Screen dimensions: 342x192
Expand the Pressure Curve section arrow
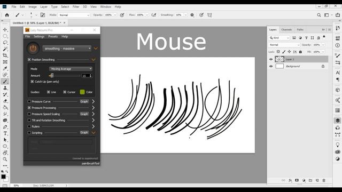point(94,101)
